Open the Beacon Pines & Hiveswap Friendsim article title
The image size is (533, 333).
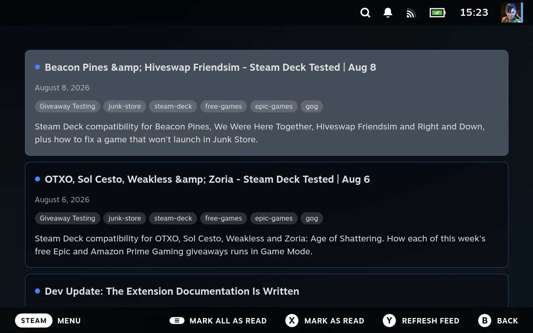[x=210, y=67]
